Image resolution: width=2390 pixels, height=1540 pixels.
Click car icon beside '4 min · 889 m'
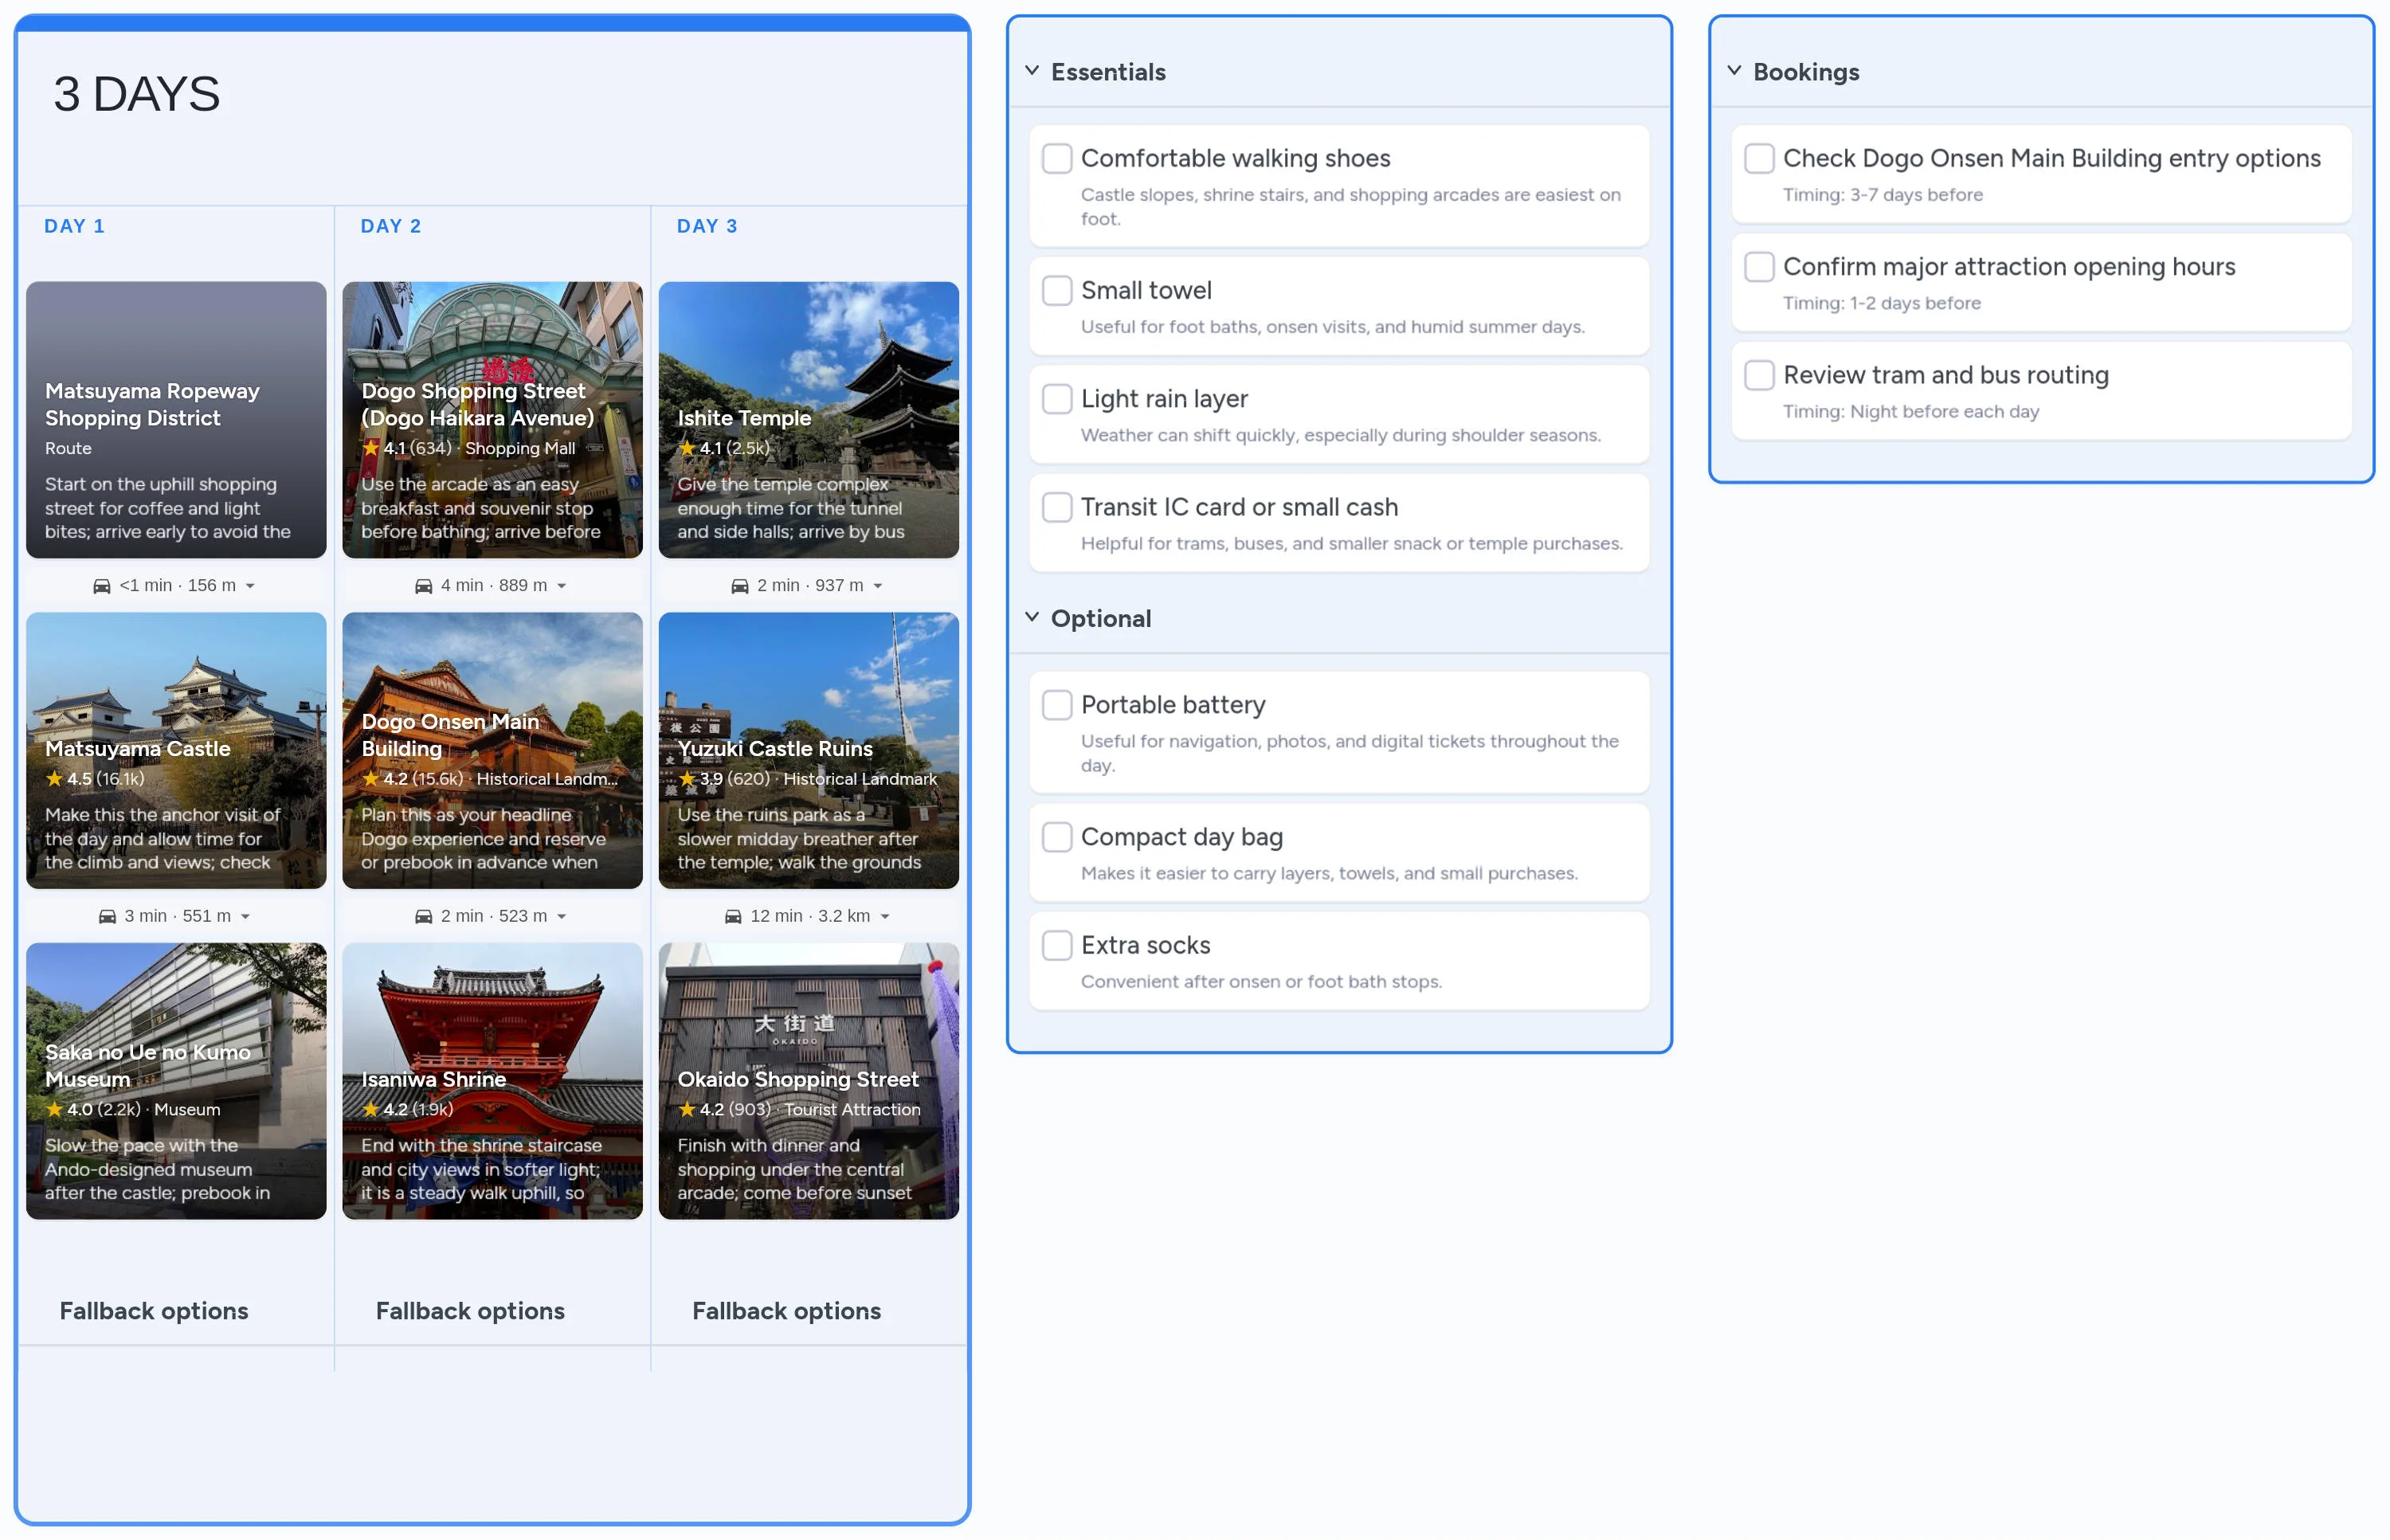[424, 586]
